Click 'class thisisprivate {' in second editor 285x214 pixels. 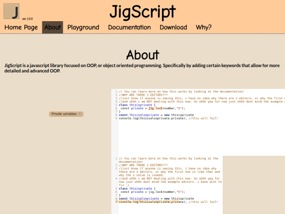(x=137, y=189)
